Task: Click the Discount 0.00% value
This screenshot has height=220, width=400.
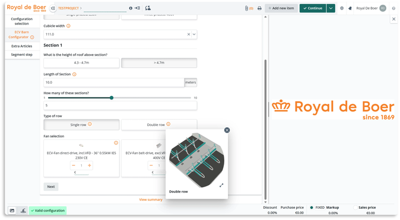Action: pyautogui.click(x=272, y=213)
